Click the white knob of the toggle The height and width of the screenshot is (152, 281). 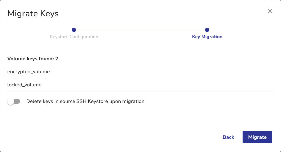[11, 102]
